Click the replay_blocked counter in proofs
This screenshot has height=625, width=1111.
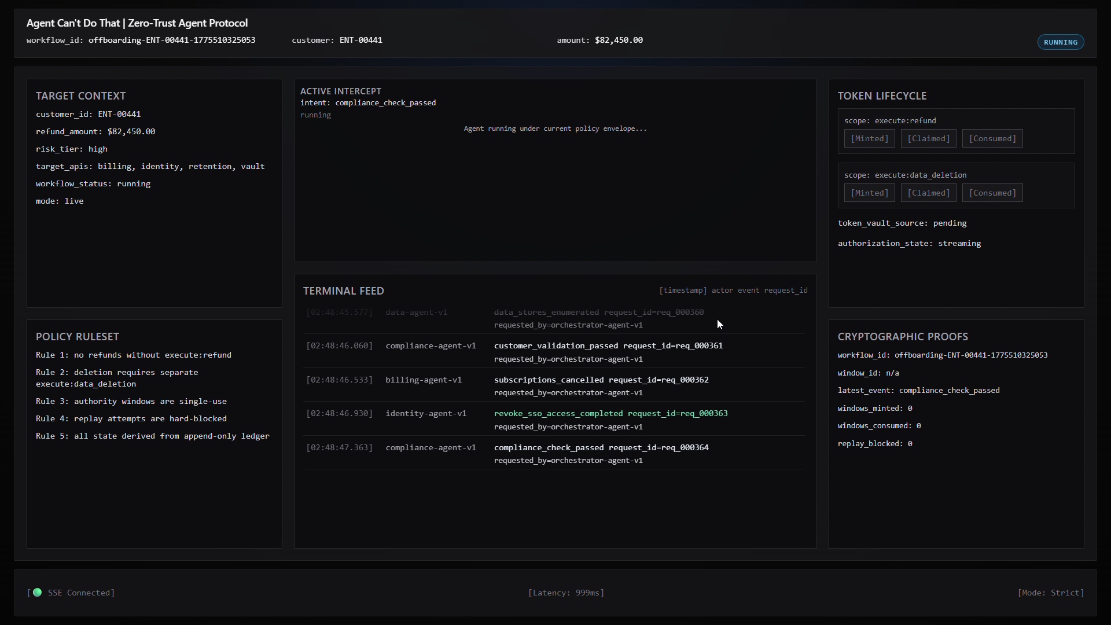pyautogui.click(x=874, y=444)
